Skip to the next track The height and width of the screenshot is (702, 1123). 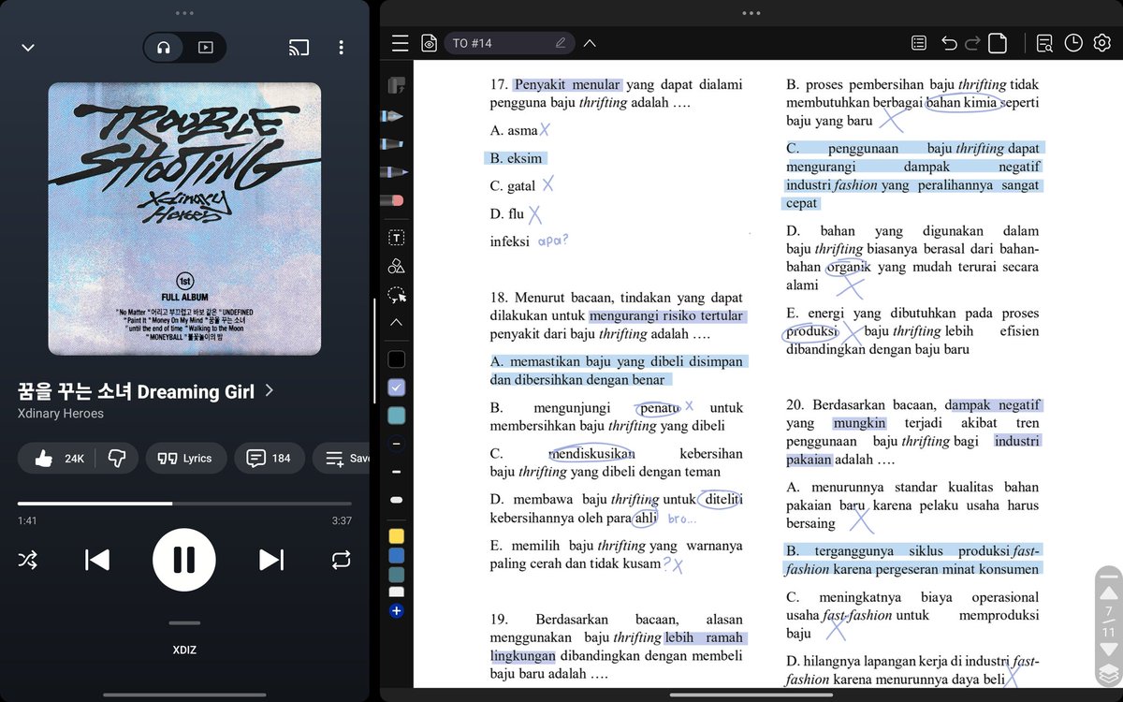click(x=271, y=560)
